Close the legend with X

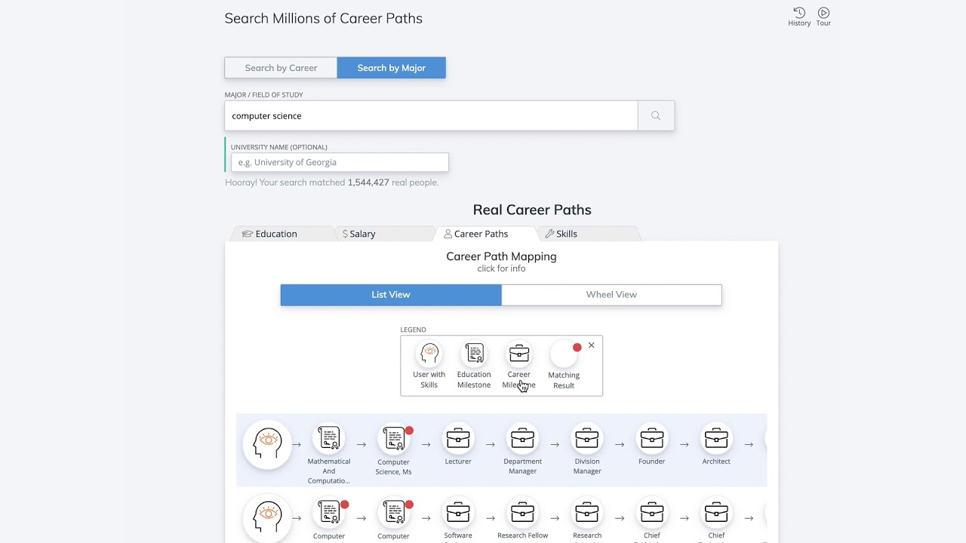click(x=591, y=345)
